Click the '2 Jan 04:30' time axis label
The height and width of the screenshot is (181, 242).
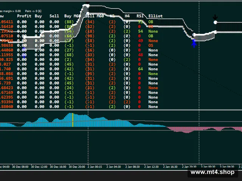coord(114,167)
